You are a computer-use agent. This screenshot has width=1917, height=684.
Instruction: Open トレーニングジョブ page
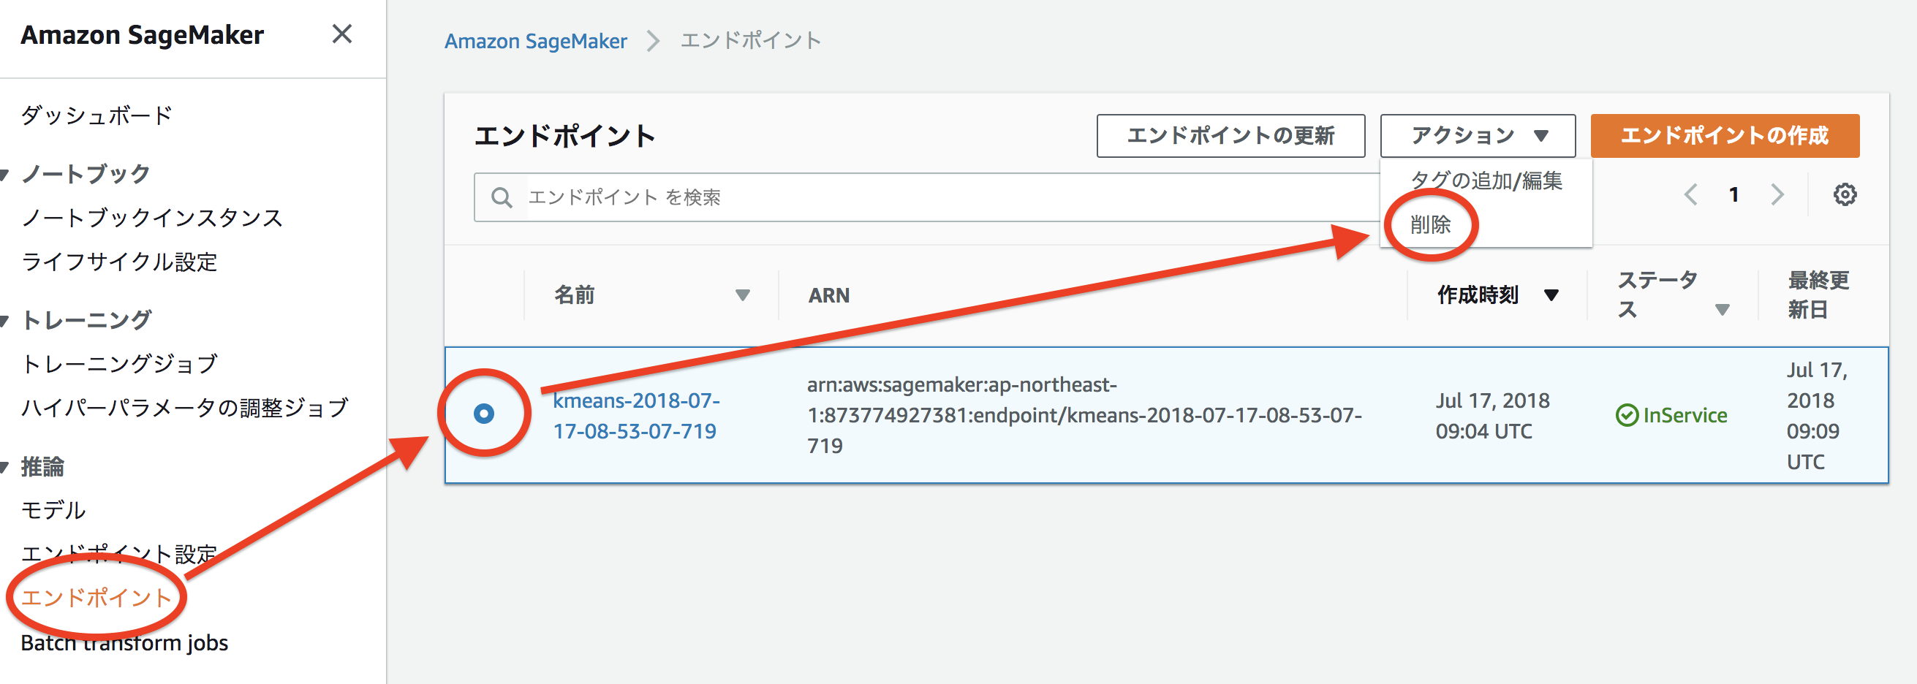point(119,364)
